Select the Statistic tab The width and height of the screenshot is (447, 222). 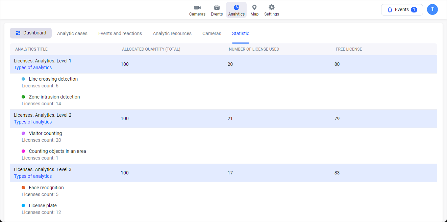point(241,33)
